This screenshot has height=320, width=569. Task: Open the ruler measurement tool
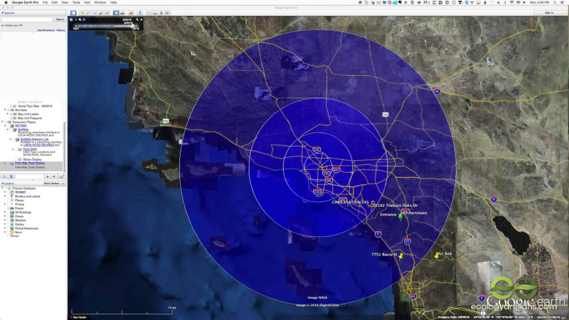pos(141,12)
